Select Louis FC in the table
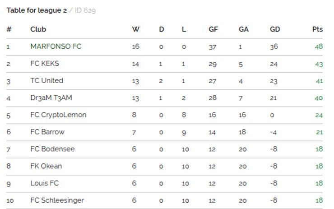Viewport: 334px width, 209px height. 44,183
